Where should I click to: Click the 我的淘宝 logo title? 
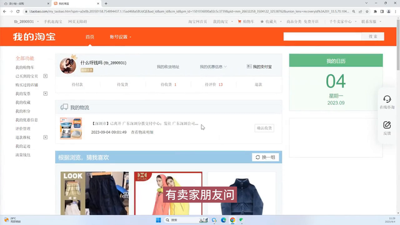tap(34, 37)
